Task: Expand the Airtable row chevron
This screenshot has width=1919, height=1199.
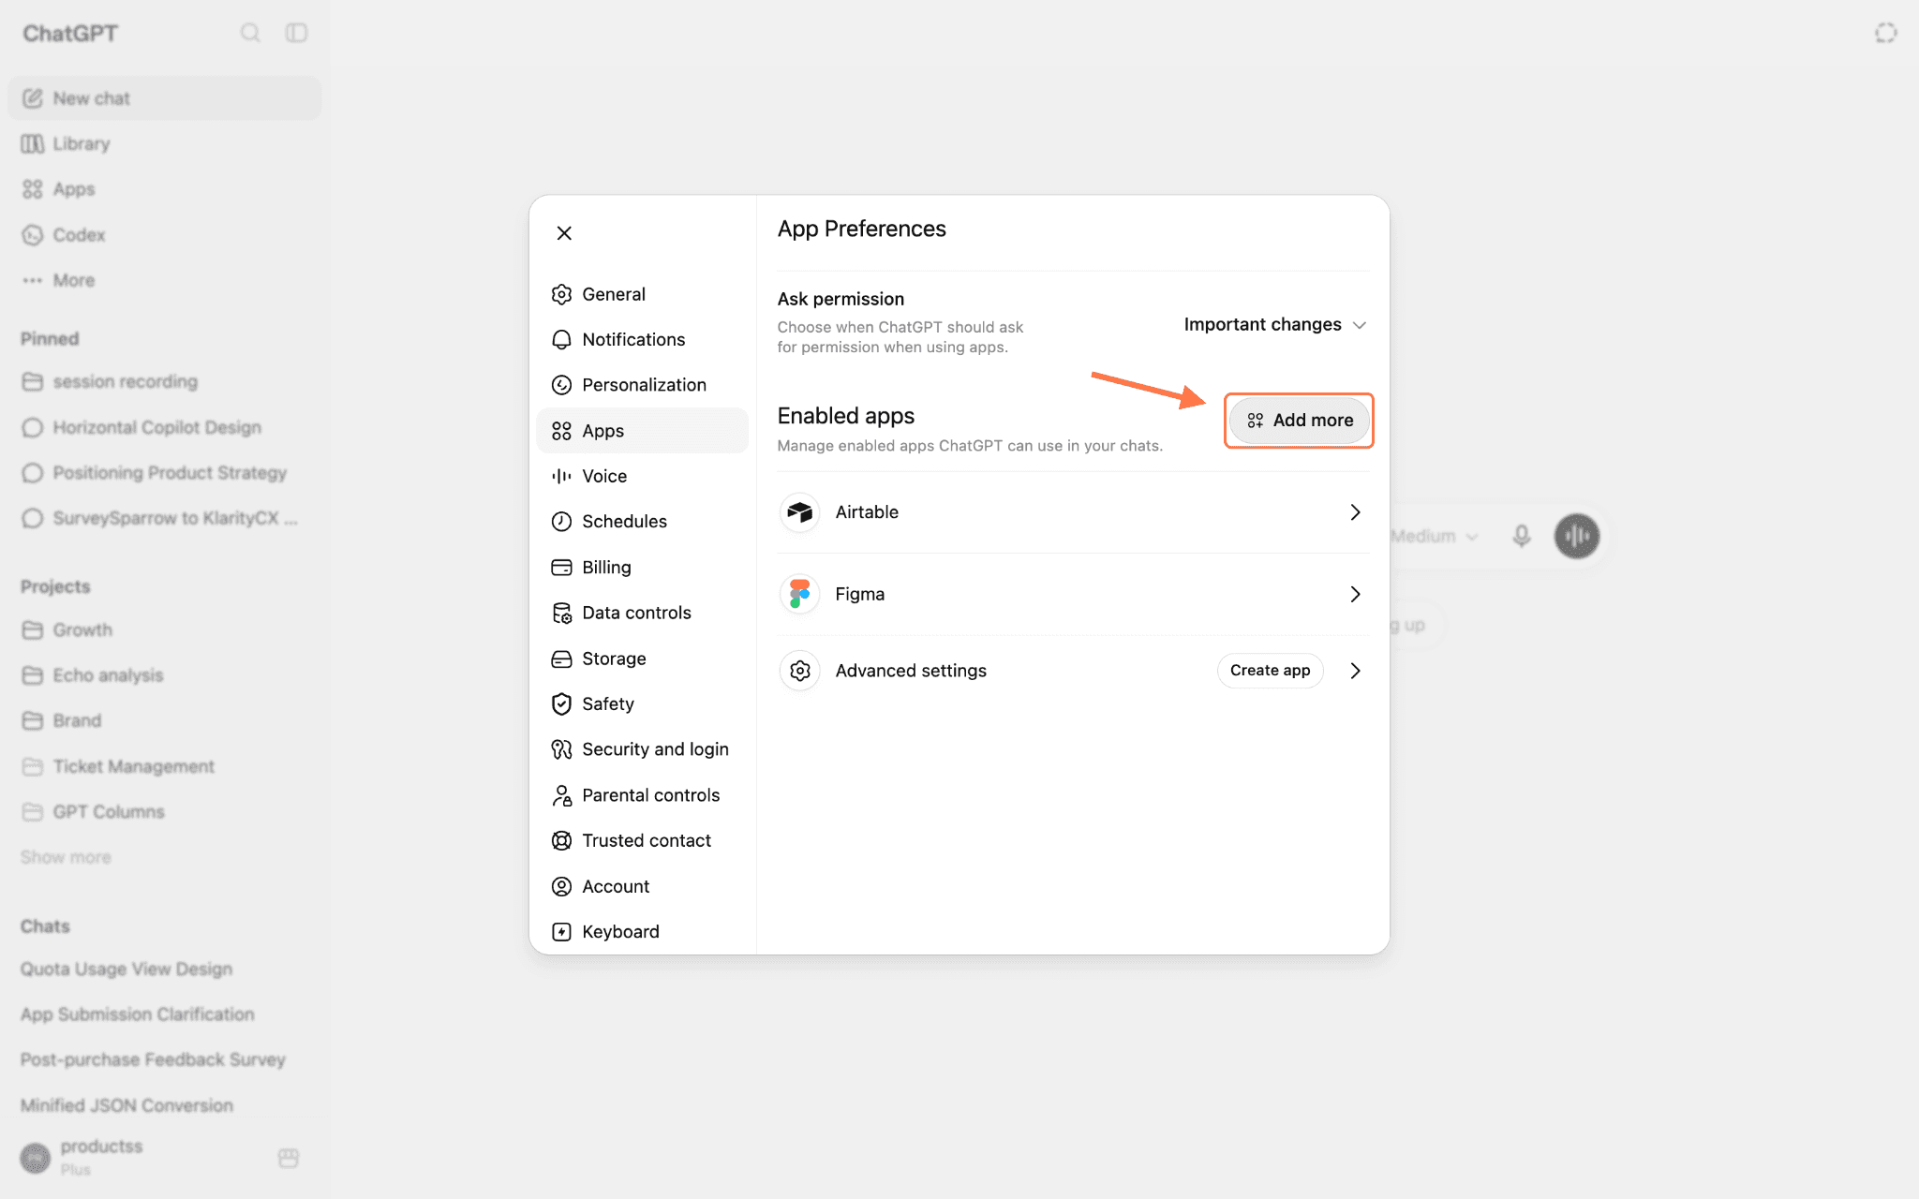Action: (x=1355, y=512)
